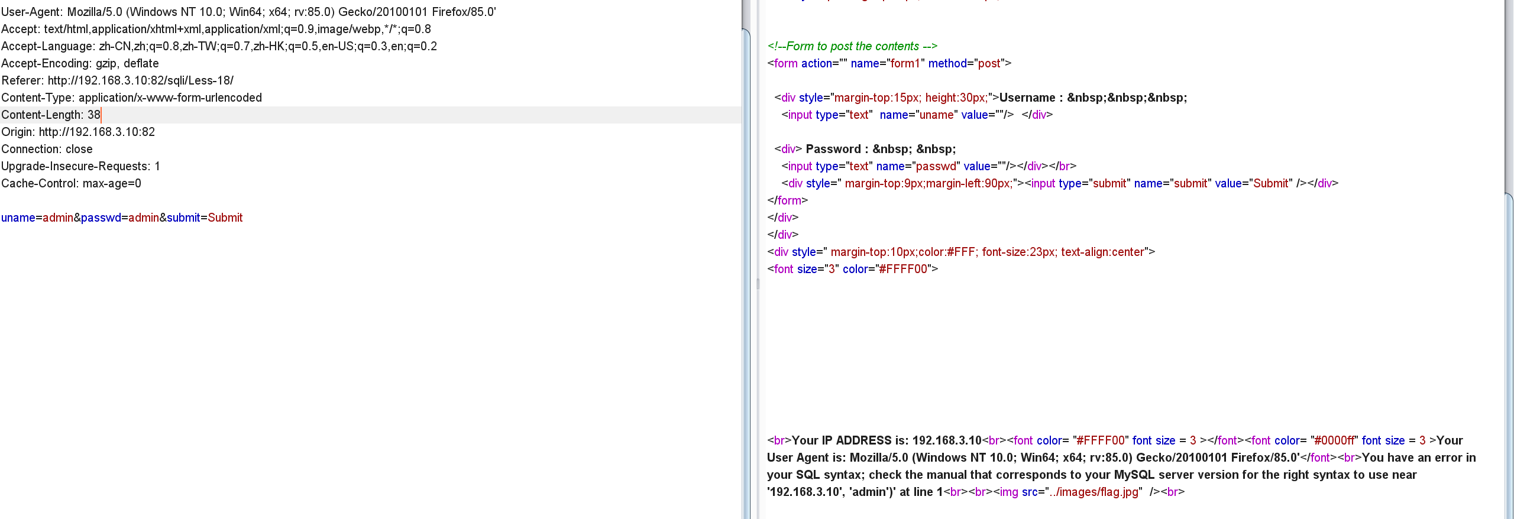Click the Connection: close line

[x=47, y=149]
